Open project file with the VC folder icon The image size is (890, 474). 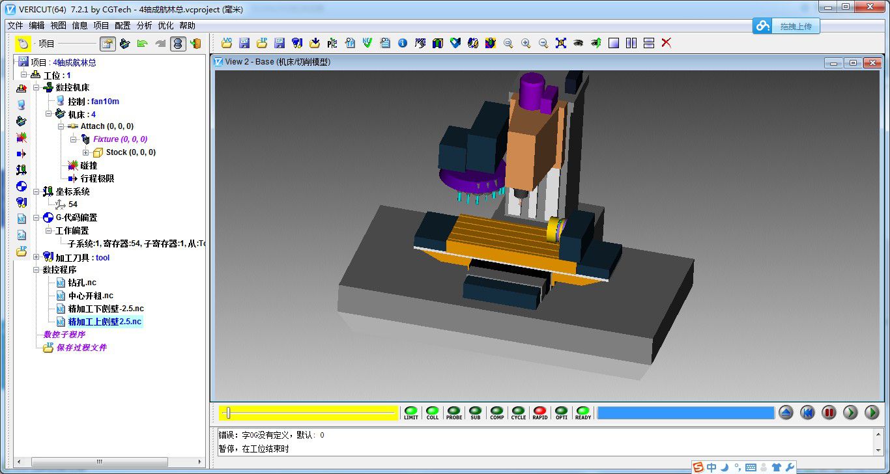click(227, 43)
